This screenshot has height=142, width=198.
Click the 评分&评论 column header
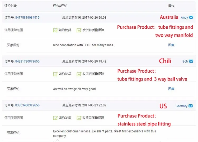(x=60, y=6)
